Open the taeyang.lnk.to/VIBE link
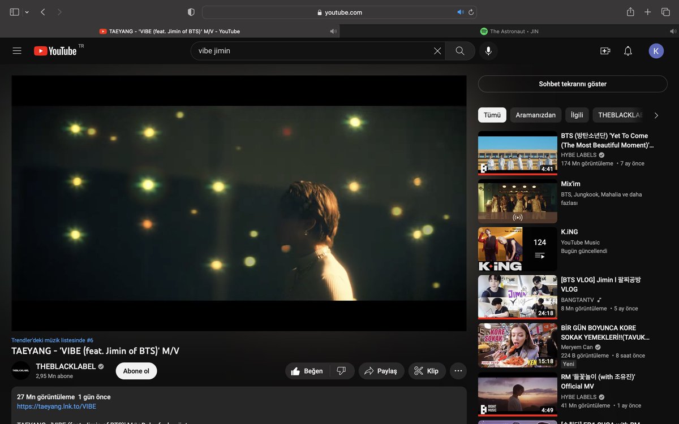The width and height of the screenshot is (679, 424). 57,406
